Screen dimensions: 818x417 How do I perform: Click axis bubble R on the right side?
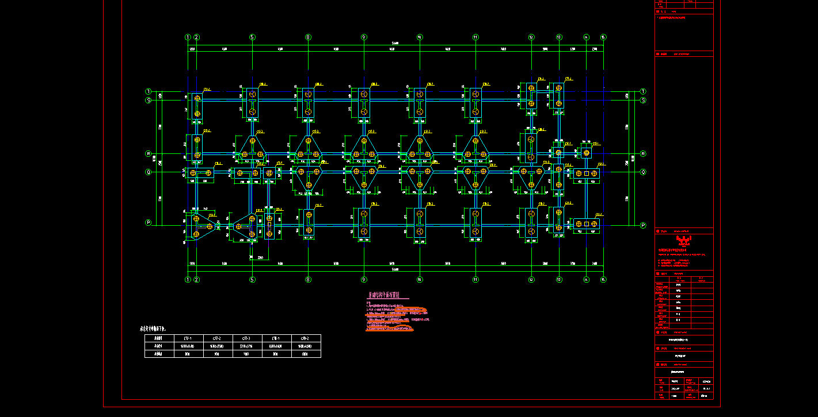click(x=643, y=154)
